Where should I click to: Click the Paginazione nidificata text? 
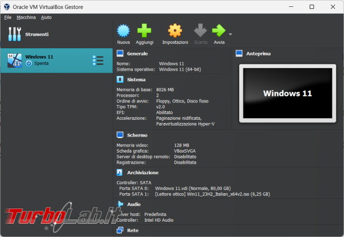click(x=179, y=118)
